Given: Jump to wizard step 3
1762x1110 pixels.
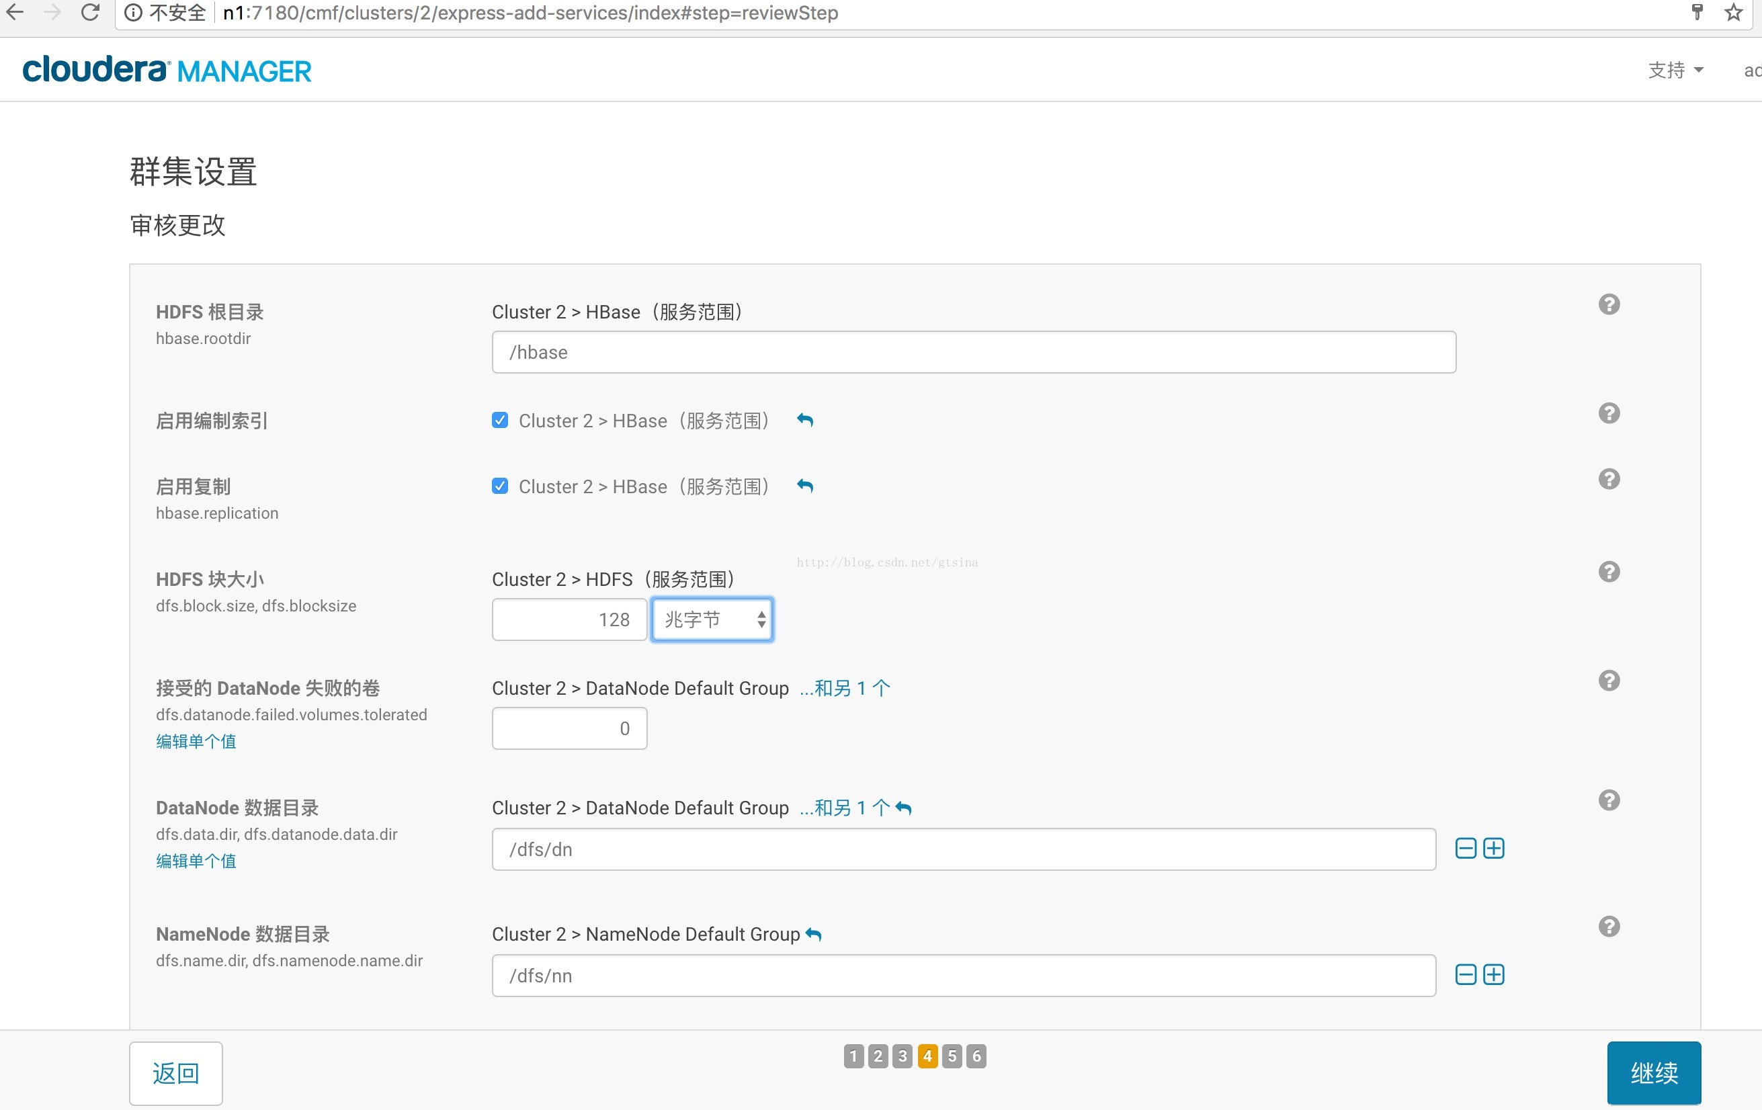Looking at the screenshot, I should tap(903, 1056).
